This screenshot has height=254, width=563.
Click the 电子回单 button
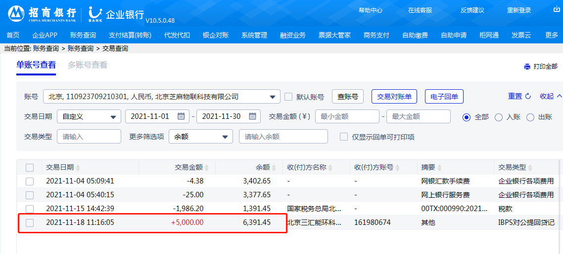(444, 97)
